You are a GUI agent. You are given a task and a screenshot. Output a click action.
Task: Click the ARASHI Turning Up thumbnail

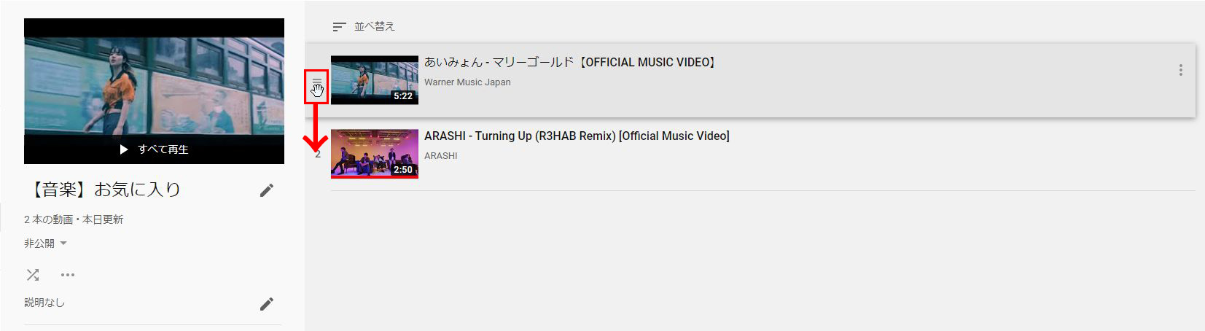coord(375,154)
